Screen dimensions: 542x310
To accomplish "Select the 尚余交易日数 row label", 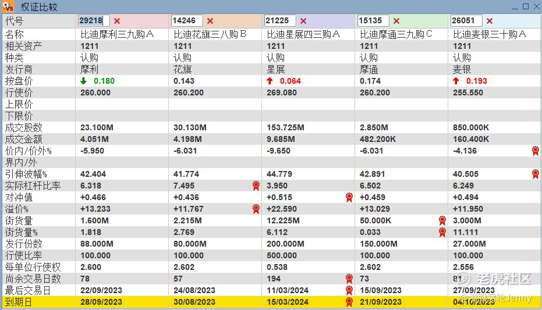I will click(x=33, y=279).
